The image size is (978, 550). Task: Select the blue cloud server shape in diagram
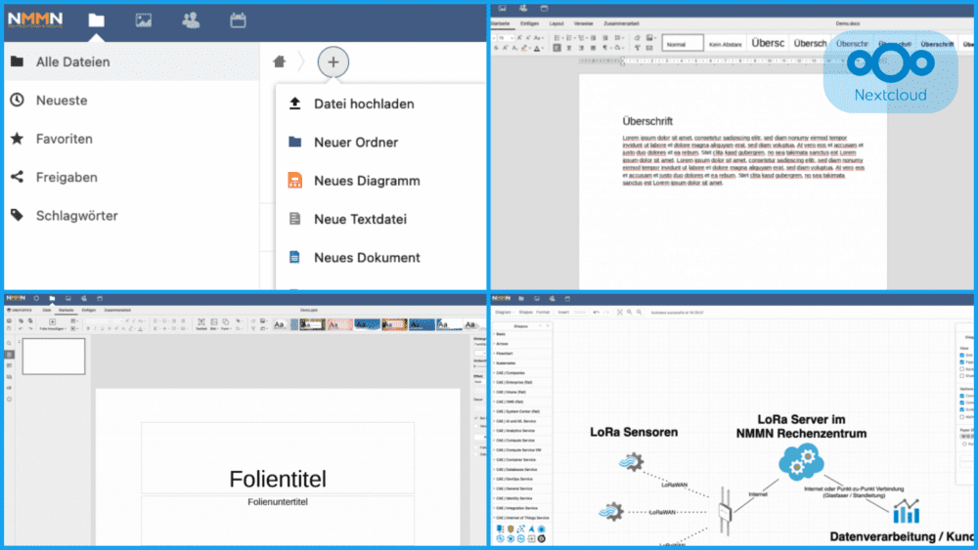801,462
